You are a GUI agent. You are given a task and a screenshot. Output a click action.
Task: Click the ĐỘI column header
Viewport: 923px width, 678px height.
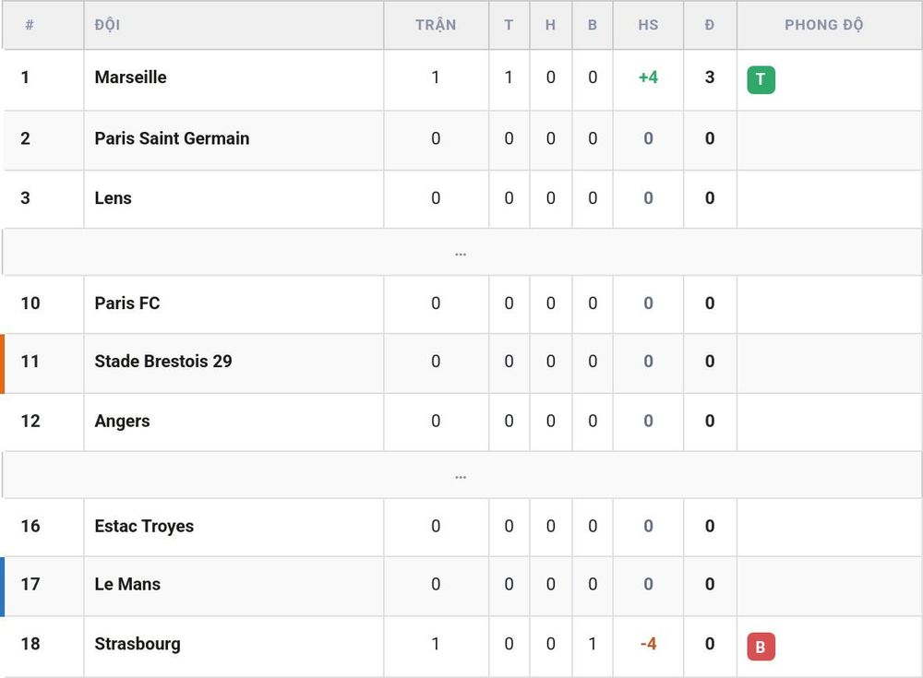click(x=107, y=25)
